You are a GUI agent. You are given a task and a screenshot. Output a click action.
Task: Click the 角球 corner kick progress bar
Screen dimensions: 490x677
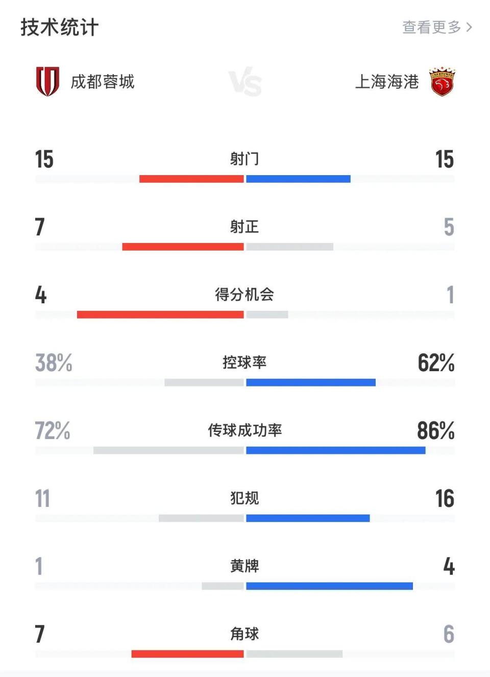click(x=245, y=652)
